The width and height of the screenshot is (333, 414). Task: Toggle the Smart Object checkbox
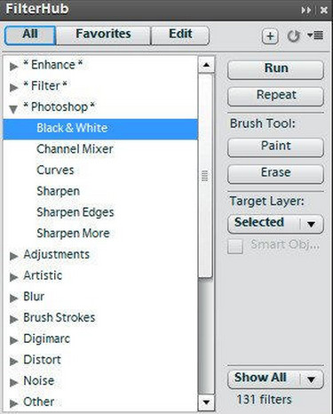[x=235, y=246]
